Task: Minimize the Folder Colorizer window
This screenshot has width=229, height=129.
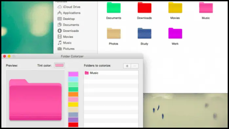Action: click(9, 56)
